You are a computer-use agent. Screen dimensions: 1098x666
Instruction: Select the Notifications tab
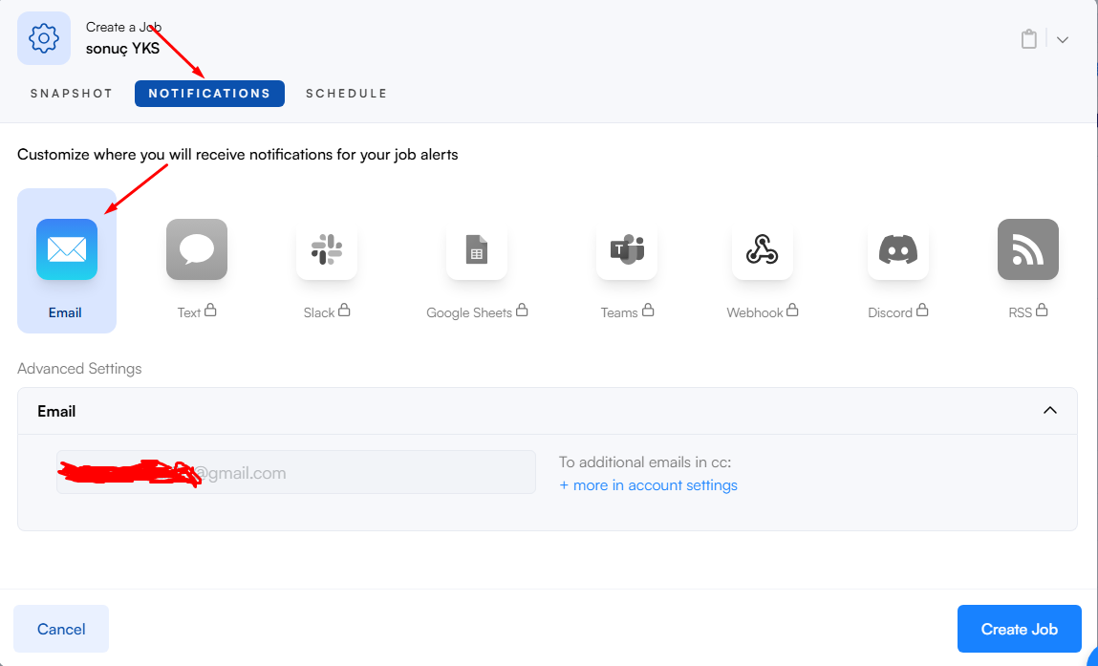[209, 94]
